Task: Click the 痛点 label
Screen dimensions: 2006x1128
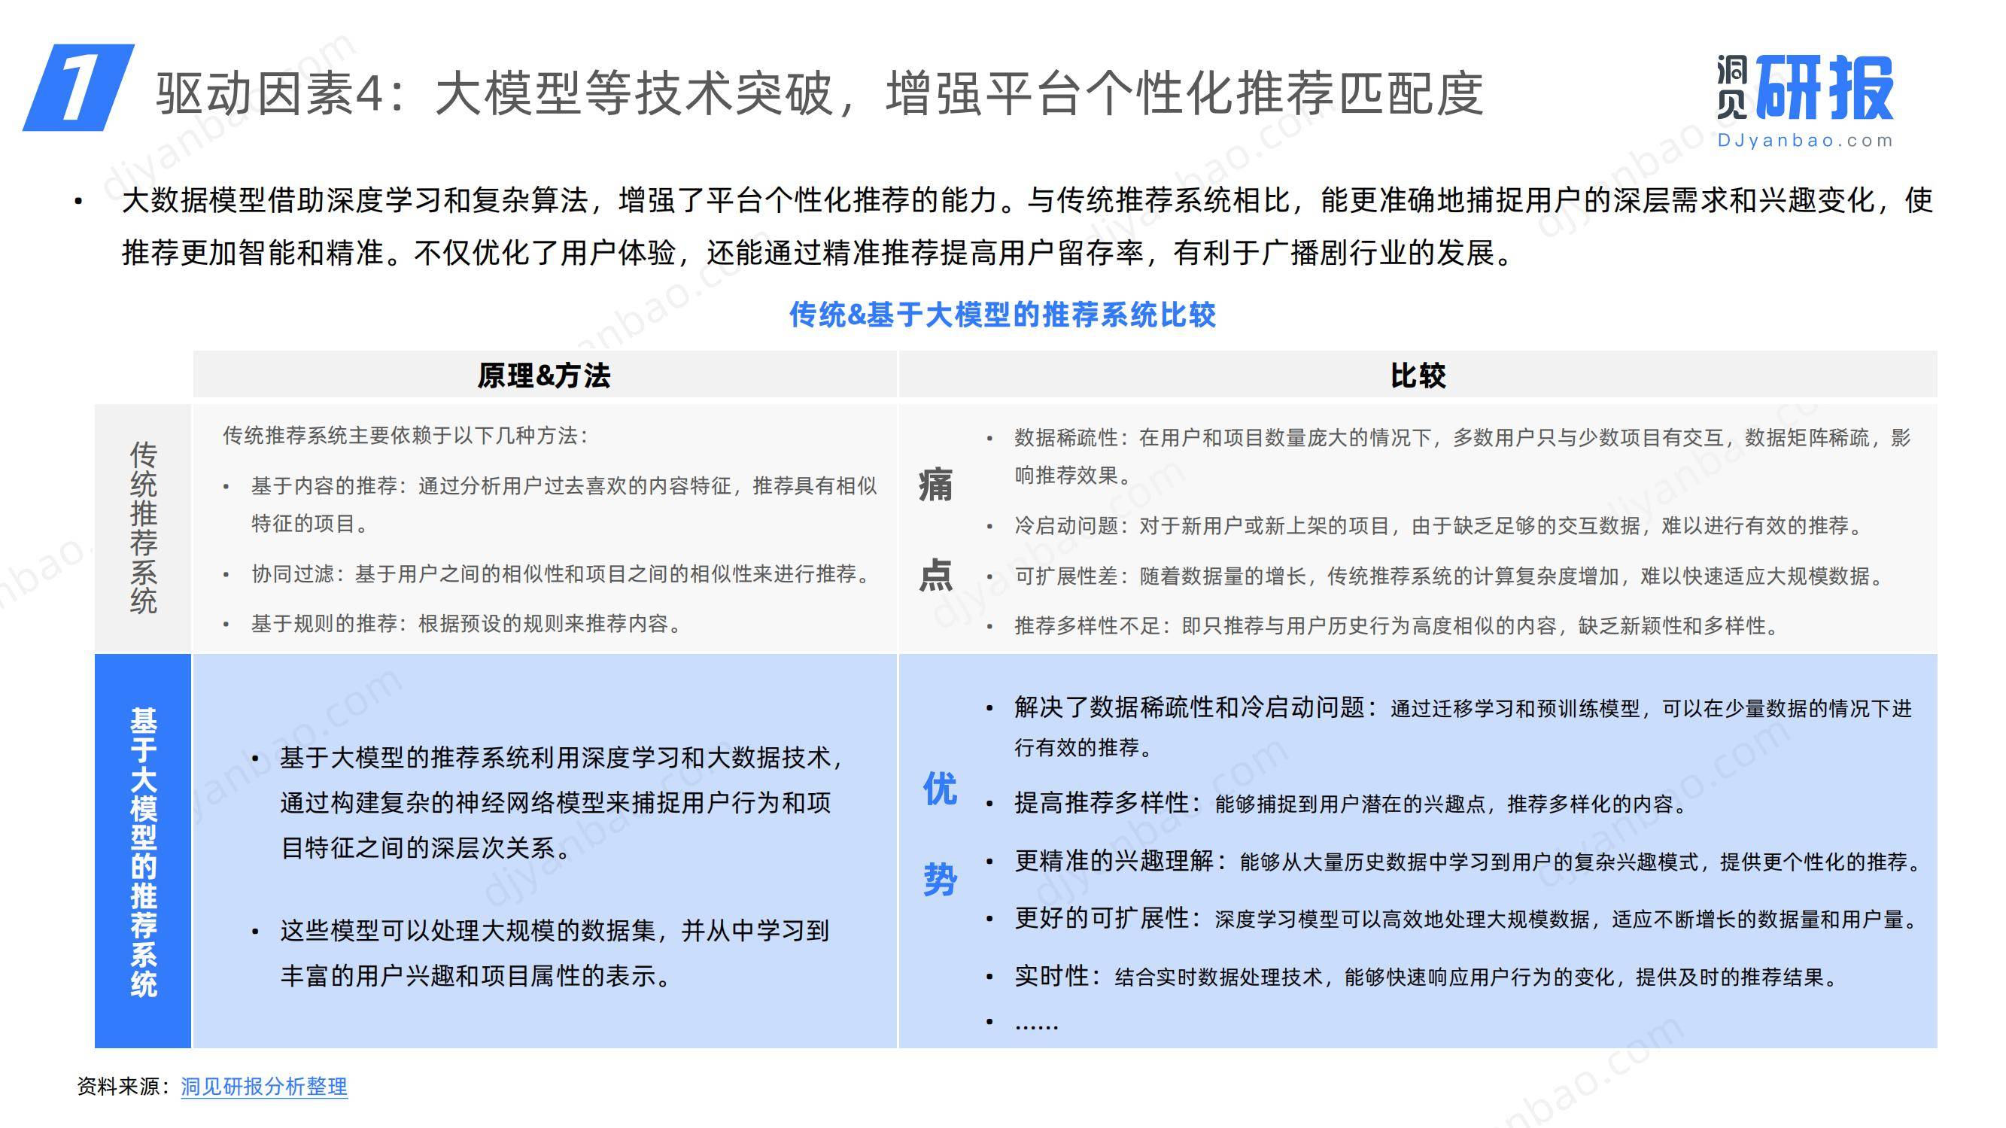Action: (935, 530)
